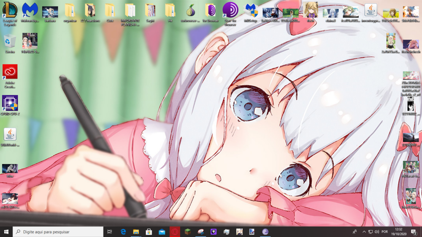Open Microsoft Store from the taskbar

149,232
